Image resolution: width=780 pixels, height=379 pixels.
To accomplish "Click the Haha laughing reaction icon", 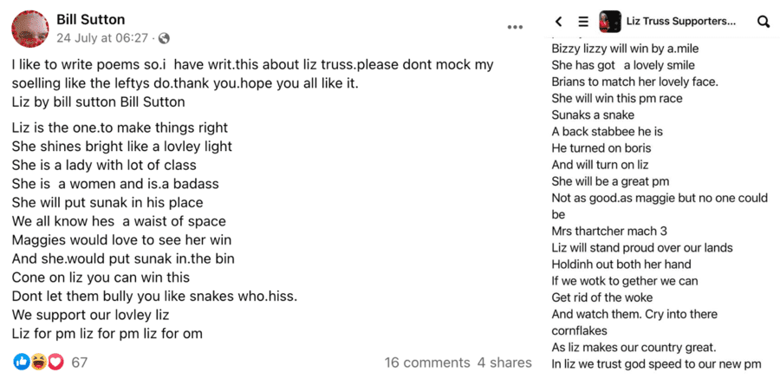I will [38, 362].
